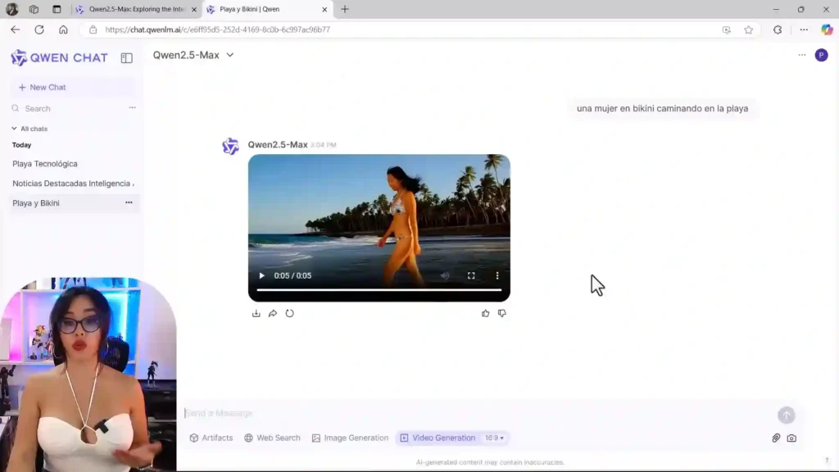
Task: Toggle Web Search mode on
Action: pos(272,438)
